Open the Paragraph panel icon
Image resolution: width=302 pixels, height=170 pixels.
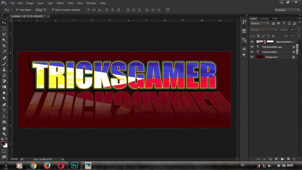pyautogui.click(x=244, y=55)
